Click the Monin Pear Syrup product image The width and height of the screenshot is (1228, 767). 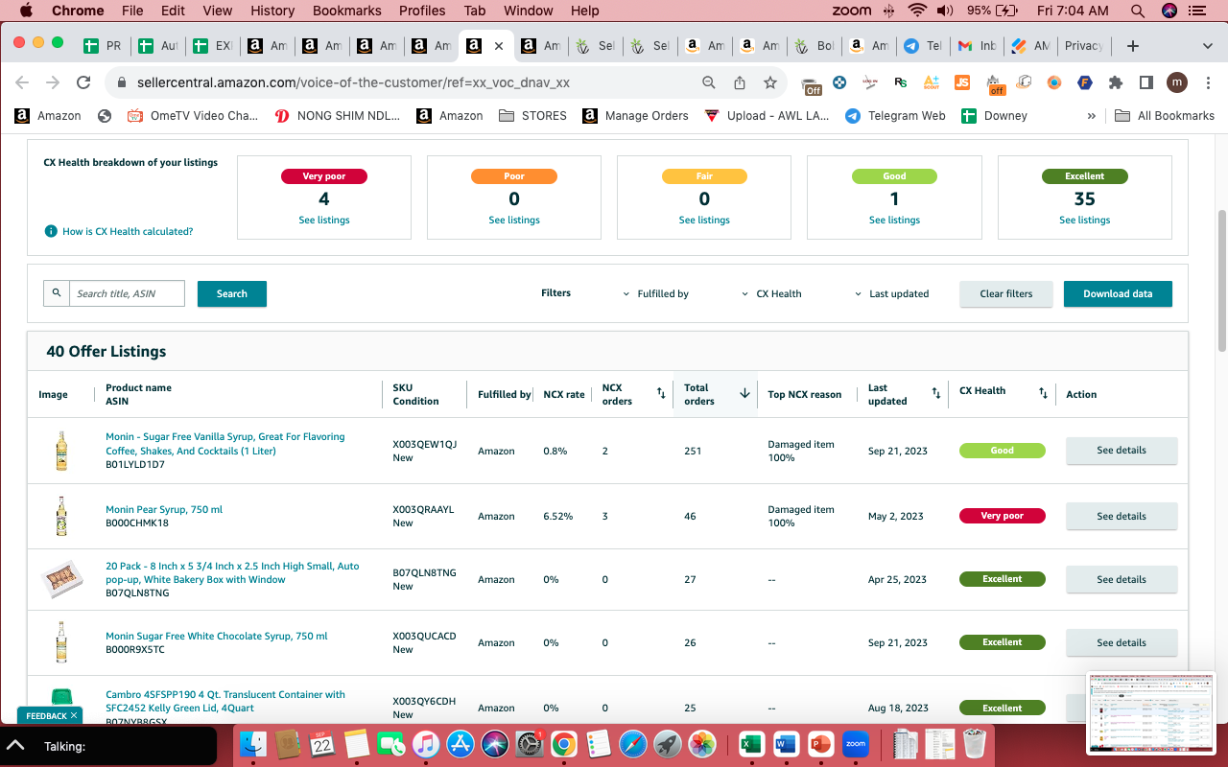(61, 516)
